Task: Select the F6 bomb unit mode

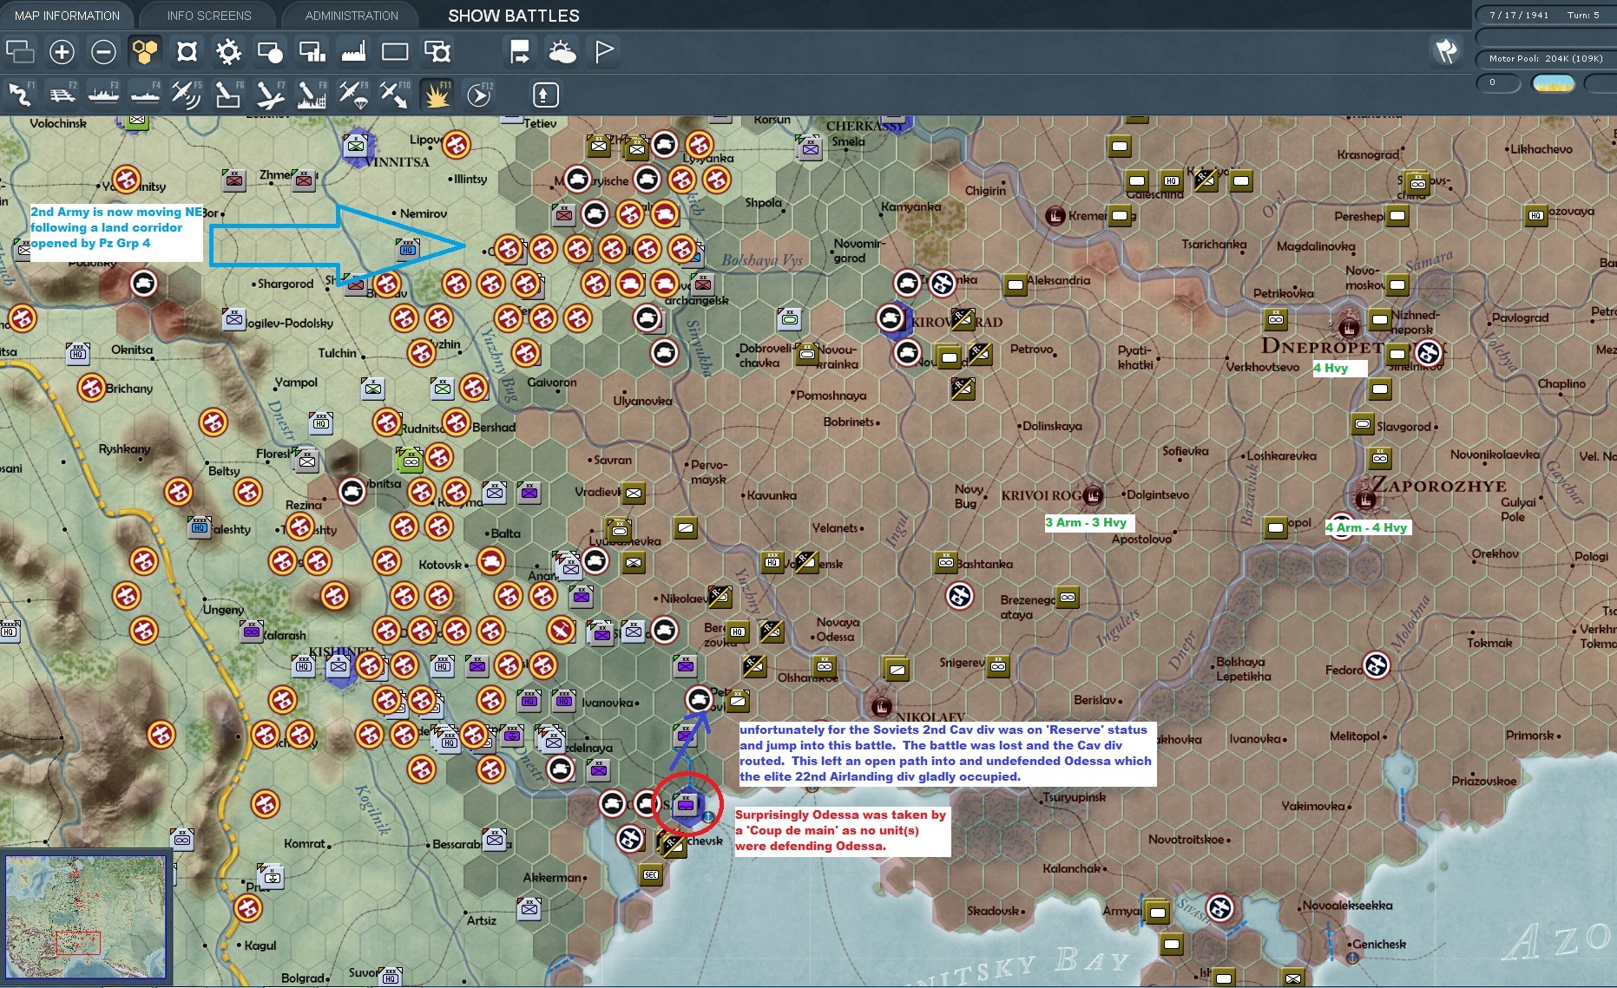Action: pos(228,94)
